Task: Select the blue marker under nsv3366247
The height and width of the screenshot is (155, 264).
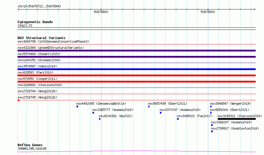Action: click(x=212, y=125)
